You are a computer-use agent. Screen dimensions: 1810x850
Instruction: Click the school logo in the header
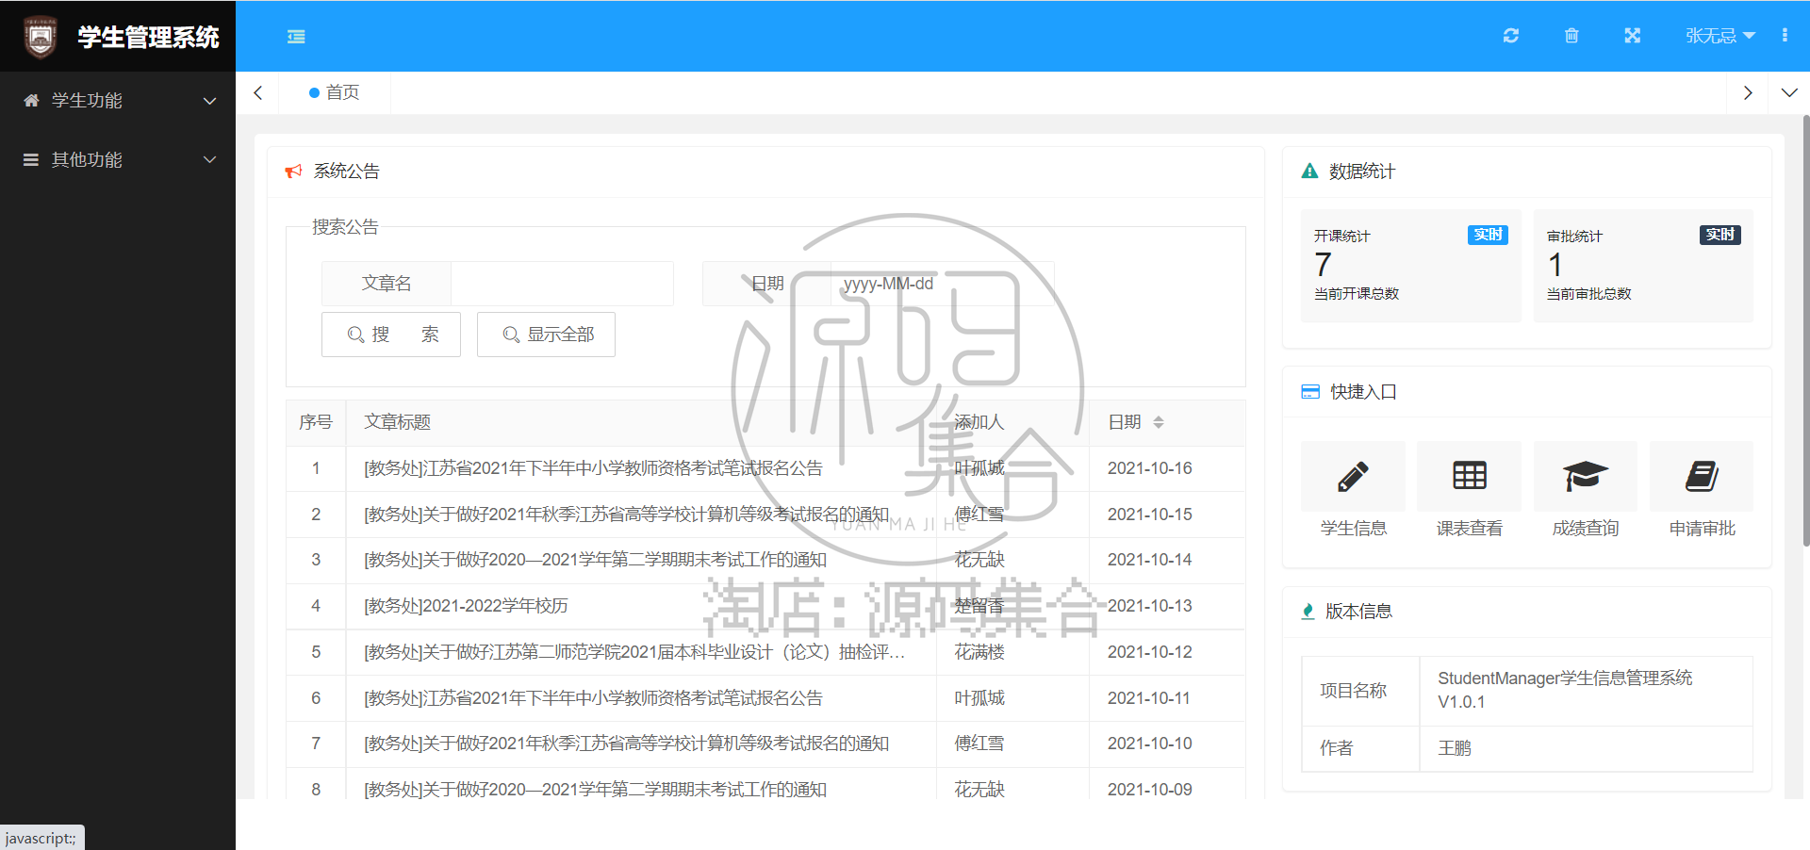(x=40, y=37)
